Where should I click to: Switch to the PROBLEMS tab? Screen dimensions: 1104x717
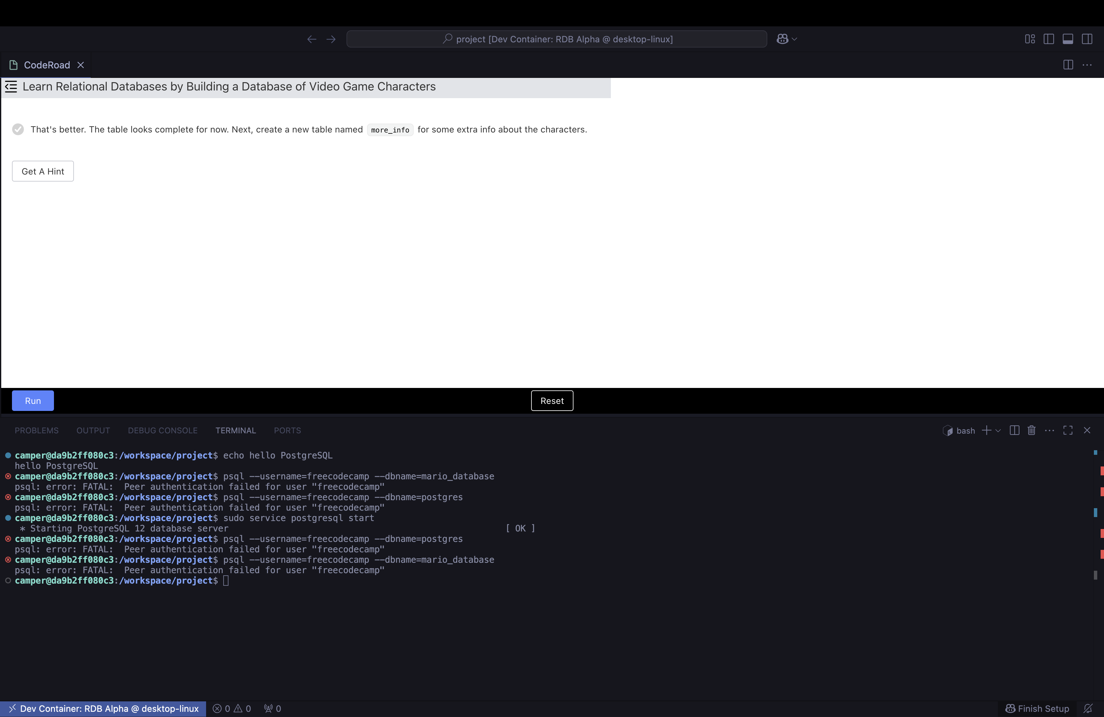point(36,430)
